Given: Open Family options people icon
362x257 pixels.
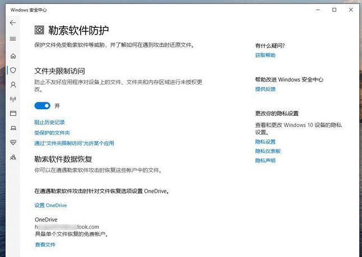Looking at the screenshot, I should 13,157.
